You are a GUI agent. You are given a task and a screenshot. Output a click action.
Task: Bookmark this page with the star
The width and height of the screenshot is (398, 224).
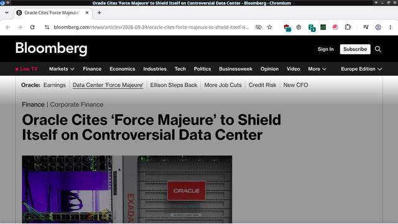coord(269,27)
